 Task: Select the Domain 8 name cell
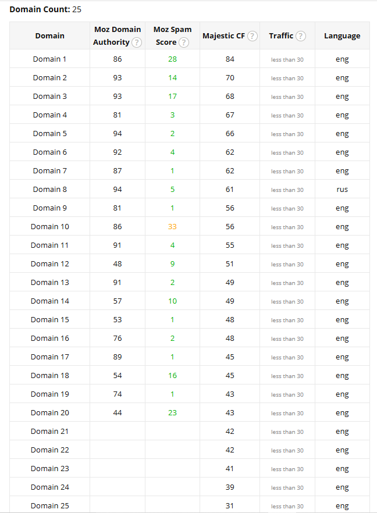pyautogui.click(x=50, y=190)
